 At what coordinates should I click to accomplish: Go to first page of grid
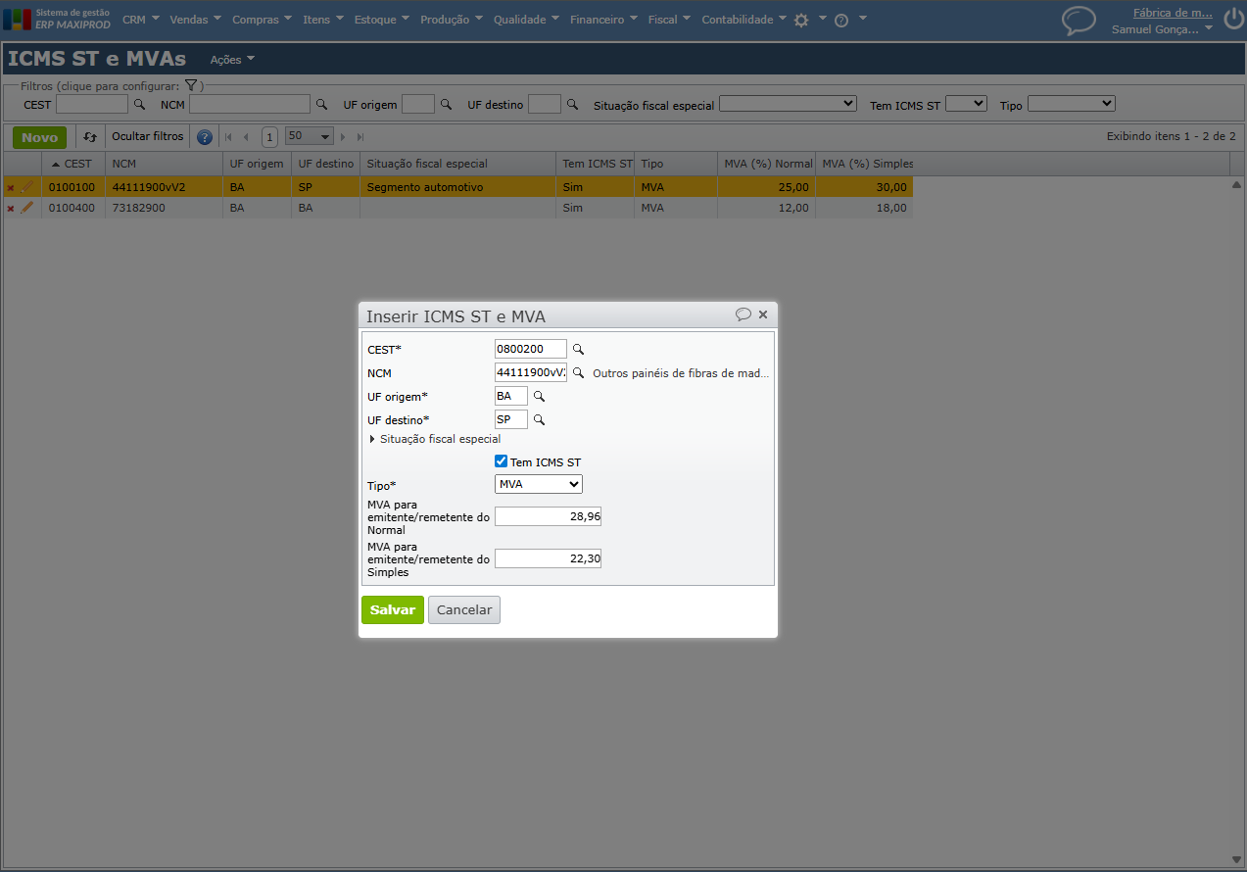[229, 137]
